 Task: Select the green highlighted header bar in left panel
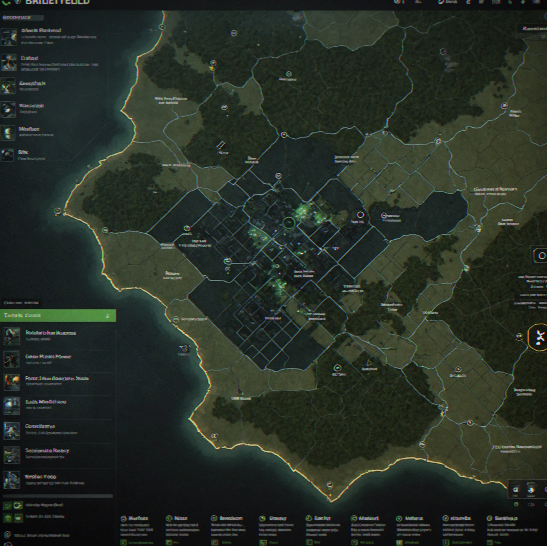(58, 315)
